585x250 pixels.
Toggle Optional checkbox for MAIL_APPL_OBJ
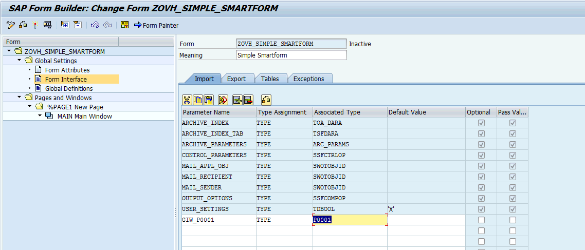(481, 166)
